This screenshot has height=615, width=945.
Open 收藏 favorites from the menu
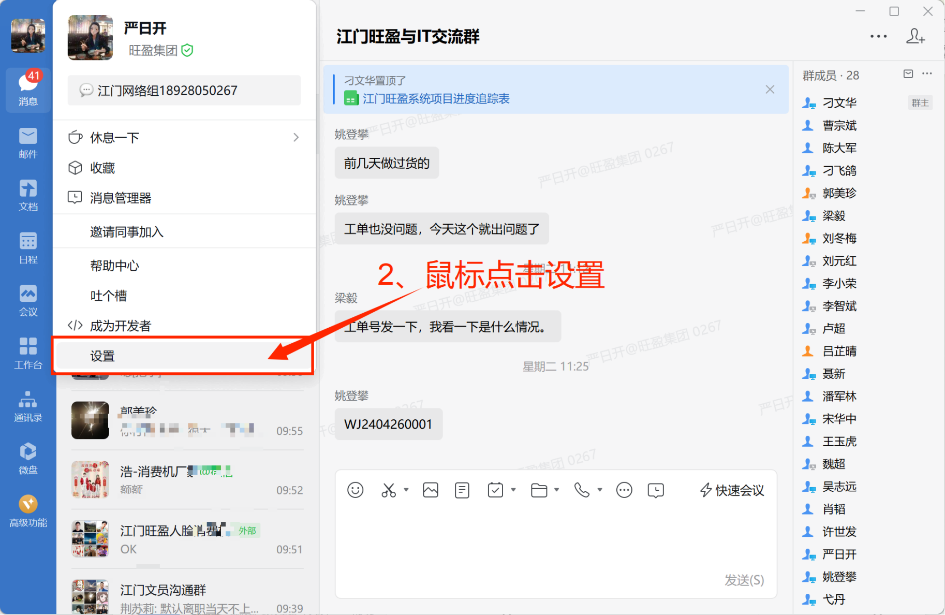[184, 168]
